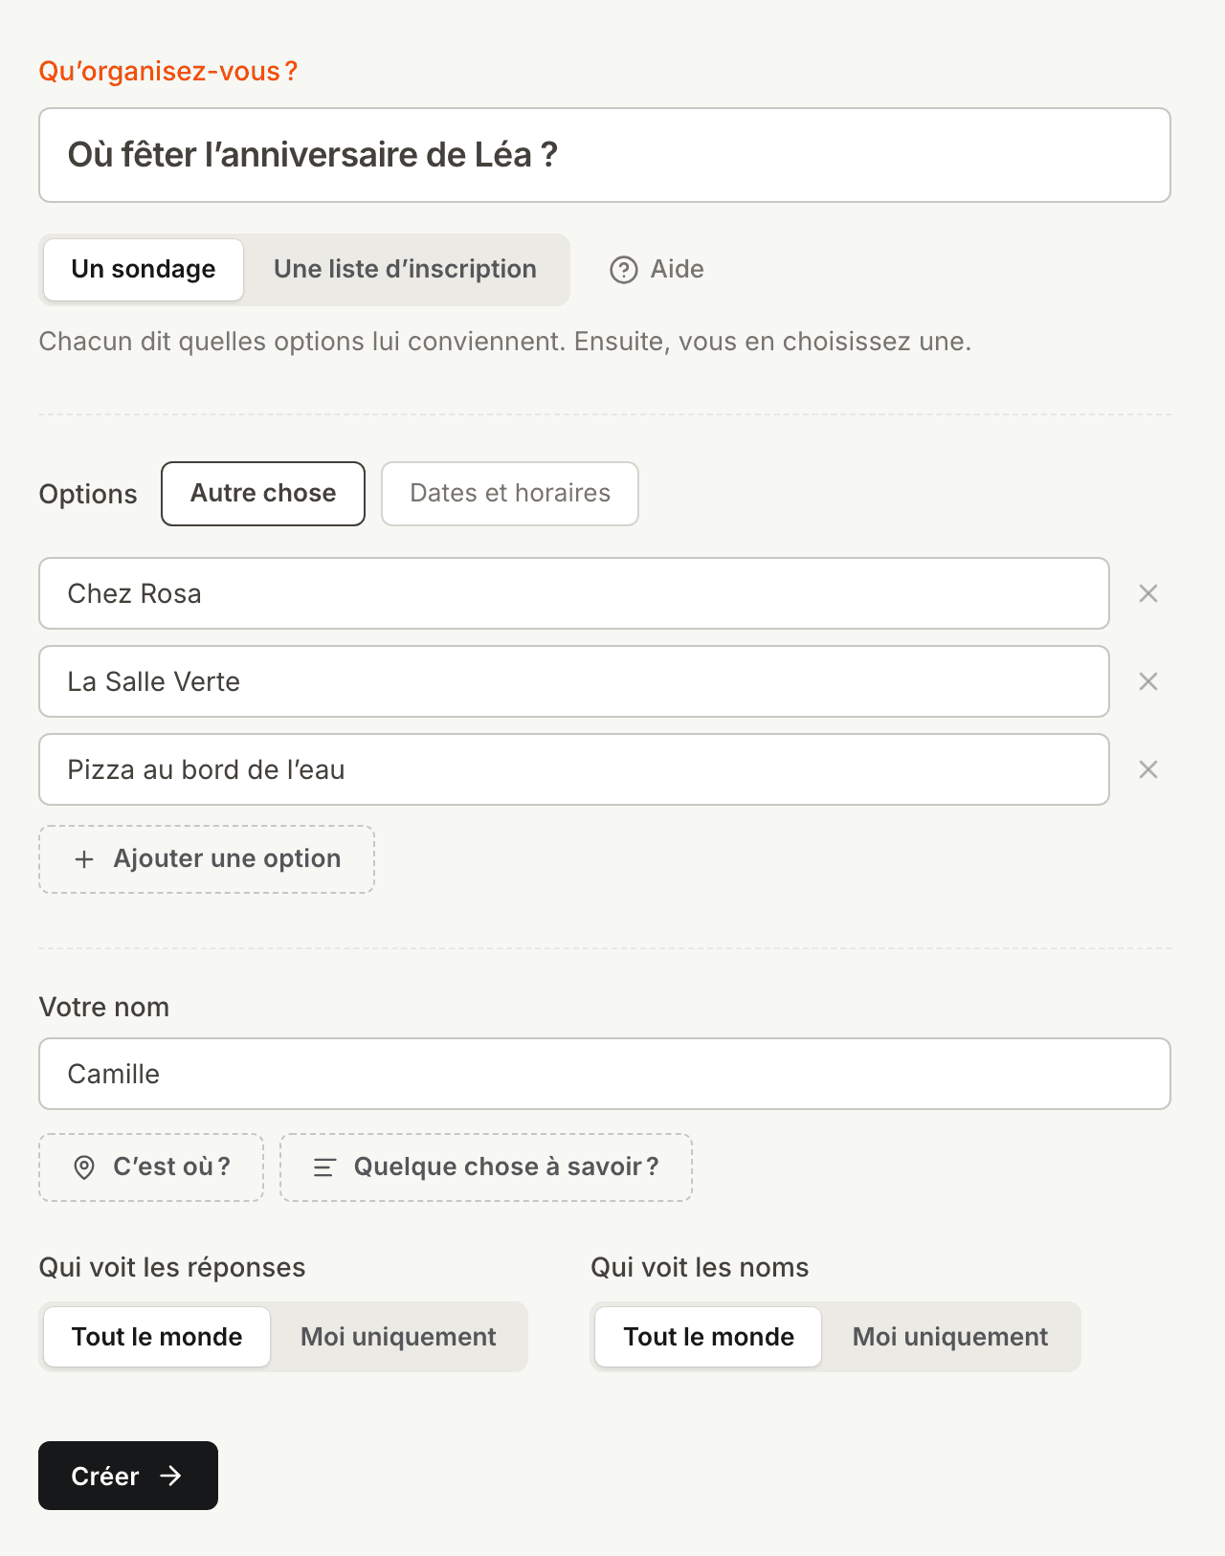1225x1556 pixels.
Task: Edit the Votre nom field with Camille
Action: pyautogui.click(x=605, y=1074)
